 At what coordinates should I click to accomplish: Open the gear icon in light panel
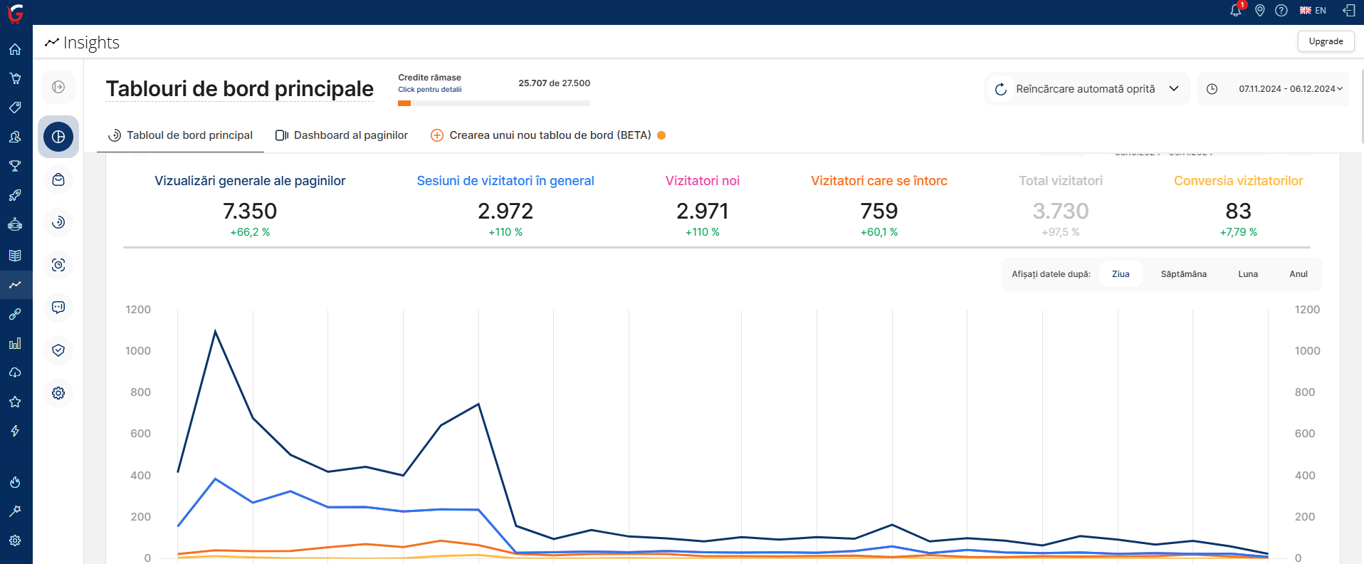coord(58,393)
